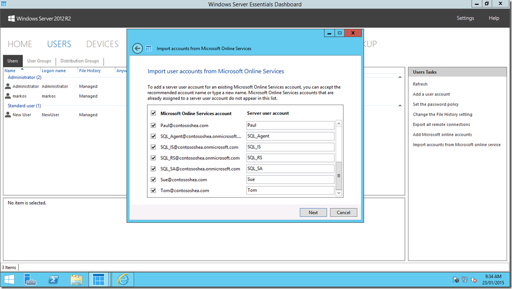Click the Dashboard icon on the taskbar
This screenshot has width=512, height=289.
pyautogui.click(x=99, y=280)
